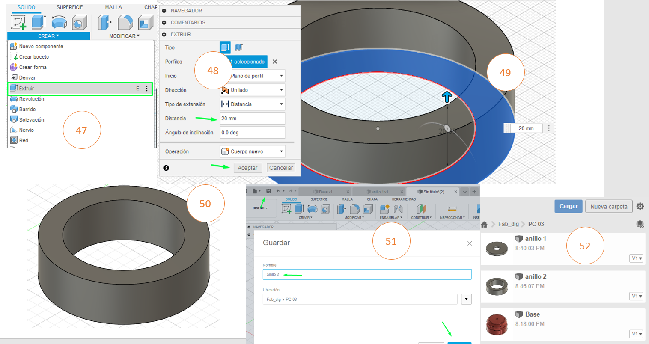
Task: Open the Operación dropdown showing Cuerpo nuevo
Action: point(253,151)
